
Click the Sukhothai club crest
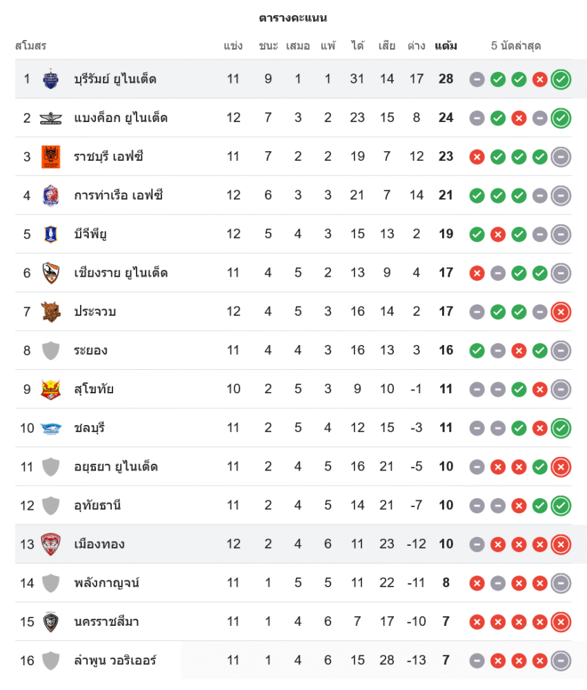tap(50, 389)
